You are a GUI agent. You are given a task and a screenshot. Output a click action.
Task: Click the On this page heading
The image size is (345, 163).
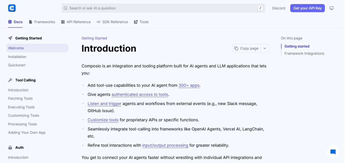[292, 38]
